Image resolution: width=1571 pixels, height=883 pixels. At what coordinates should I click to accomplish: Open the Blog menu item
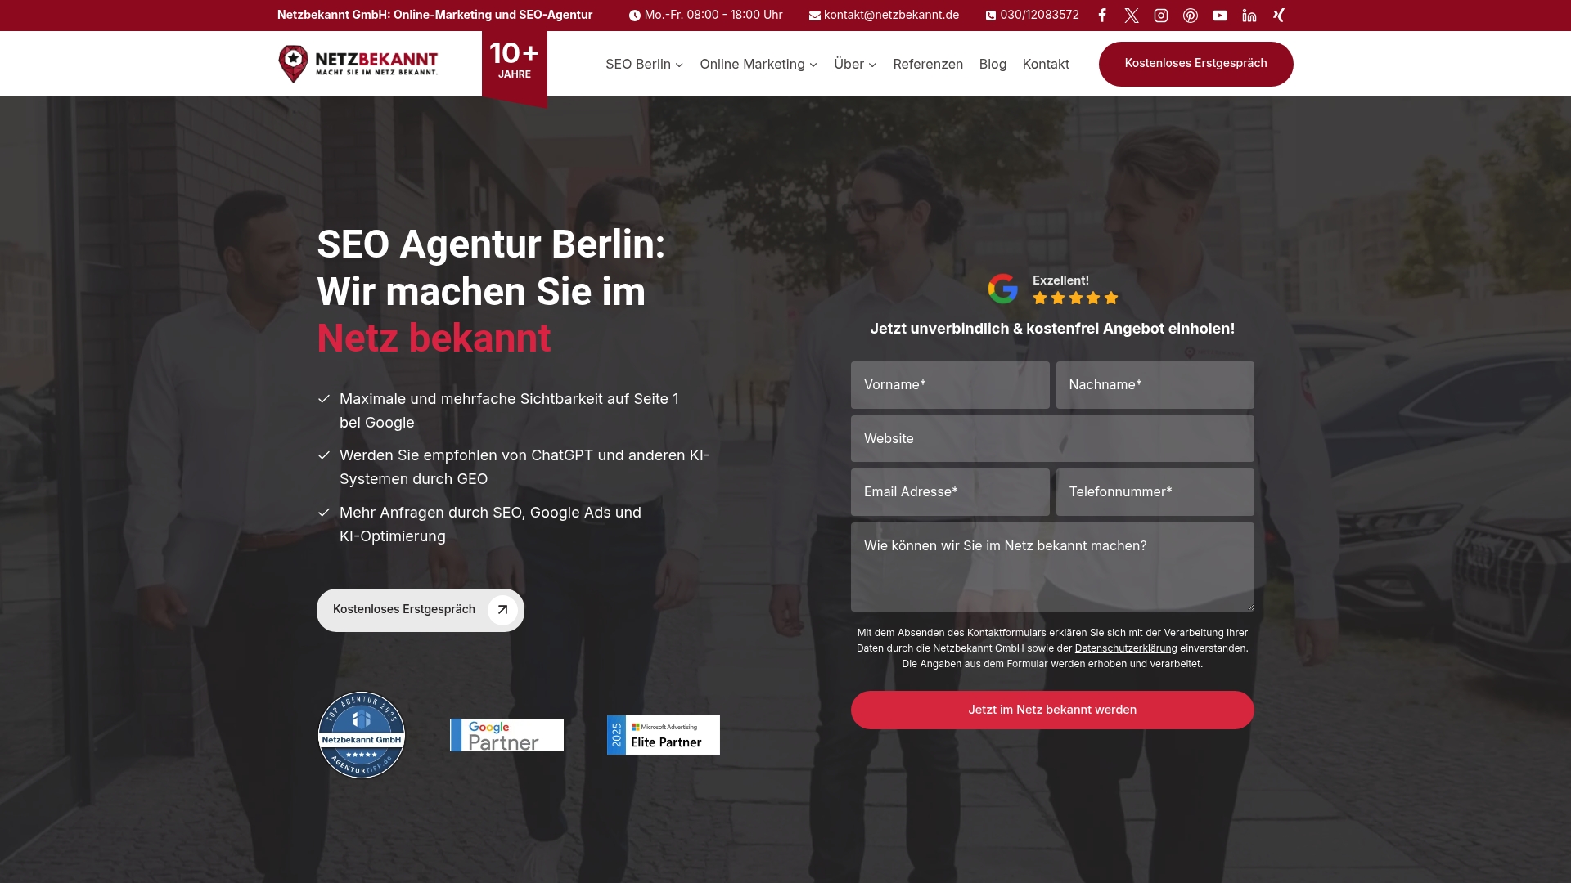pyautogui.click(x=993, y=64)
